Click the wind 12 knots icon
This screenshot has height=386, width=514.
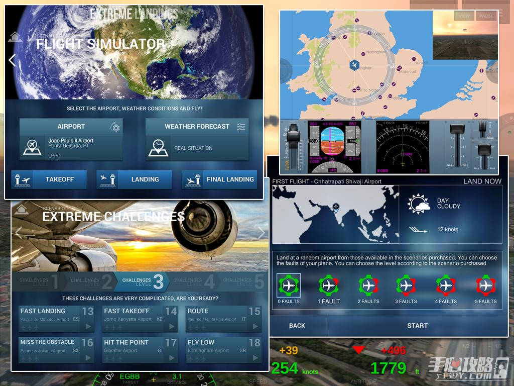coord(418,229)
